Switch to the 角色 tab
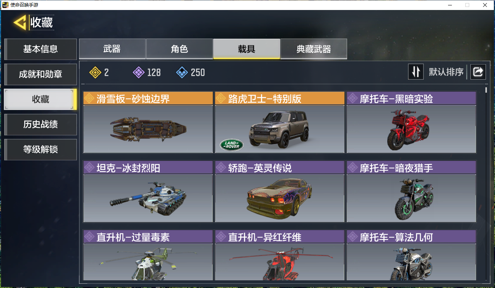Viewport: 495px width, 288px height. (179, 49)
